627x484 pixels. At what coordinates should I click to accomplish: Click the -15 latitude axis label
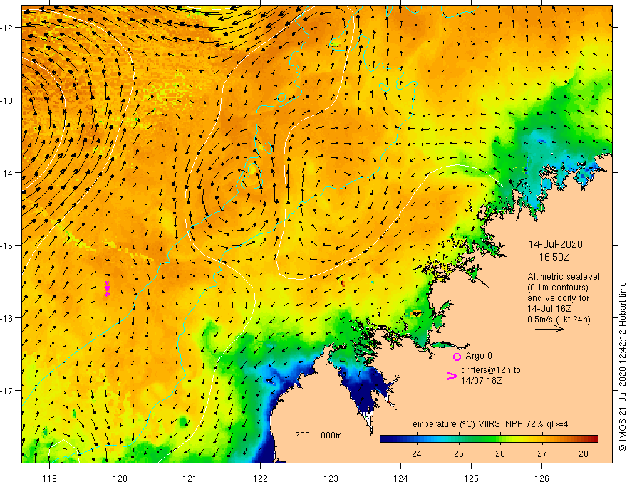6,246
